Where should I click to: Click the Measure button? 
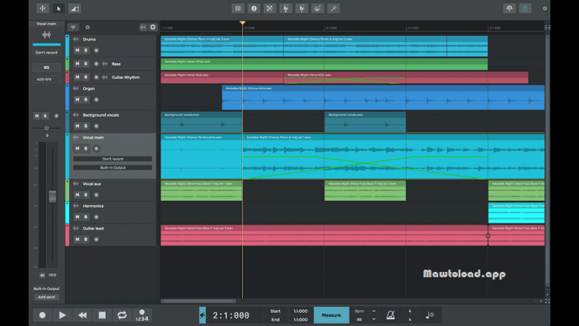click(331, 315)
